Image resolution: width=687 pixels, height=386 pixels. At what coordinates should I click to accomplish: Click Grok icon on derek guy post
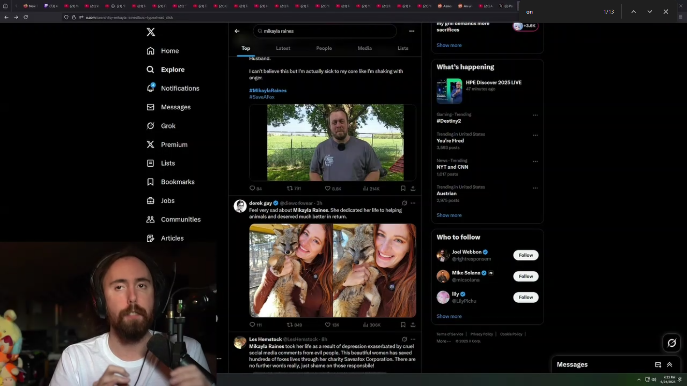404,203
